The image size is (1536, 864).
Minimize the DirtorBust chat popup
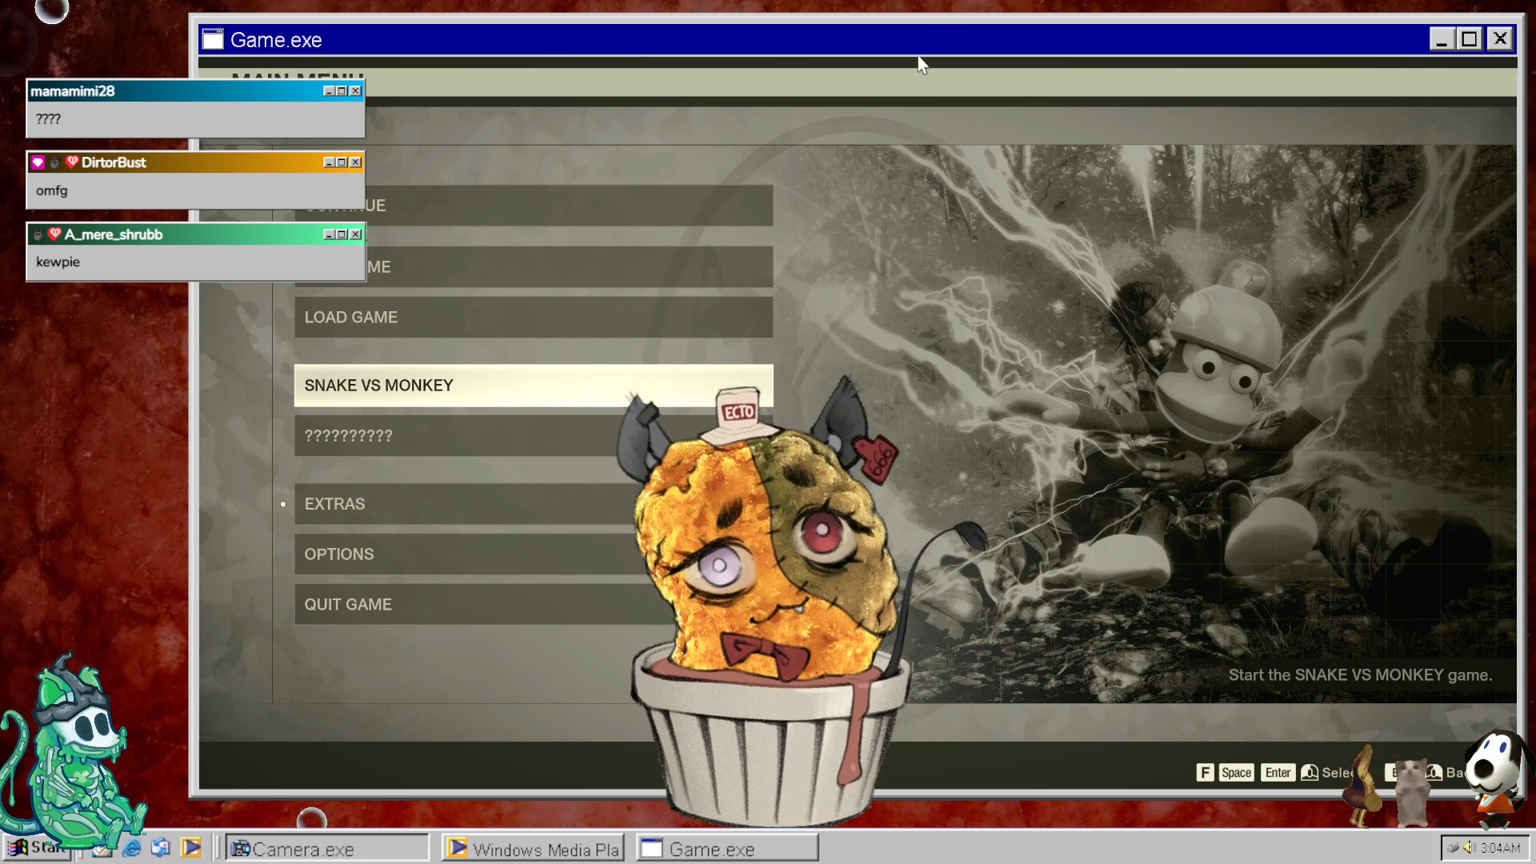click(328, 162)
